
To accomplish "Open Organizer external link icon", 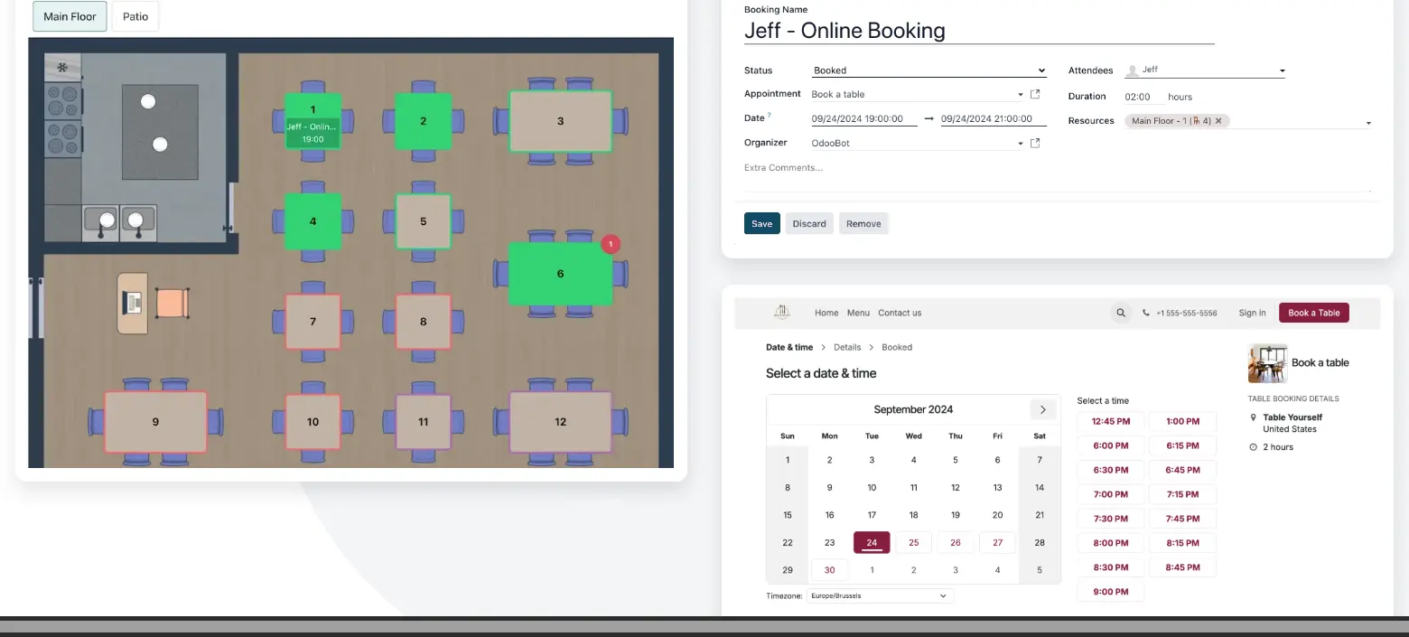I will [1035, 143].
